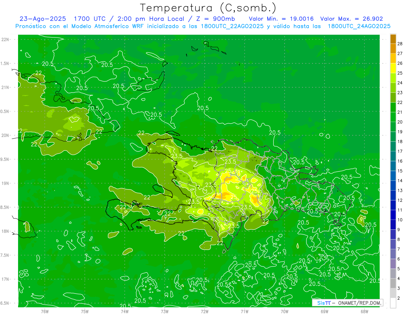Viewport: 409px width, 316px height.
Task: Pick the blue swatch between 13 and 14
Action: click(393, 185)
